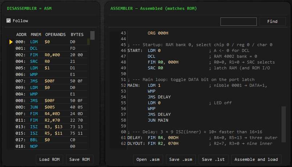Click the Save ROM button

pyautogui.click(x=80, y=159)
